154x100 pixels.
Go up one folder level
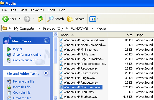tap(40, 19)
